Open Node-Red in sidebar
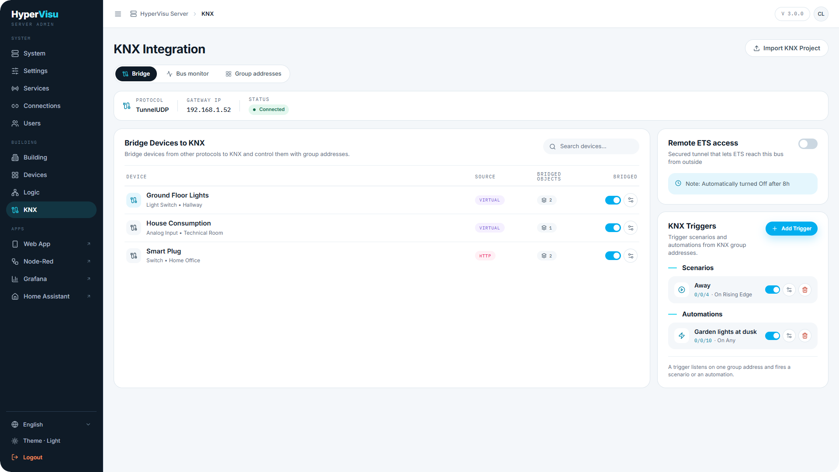 coord(52,261)
